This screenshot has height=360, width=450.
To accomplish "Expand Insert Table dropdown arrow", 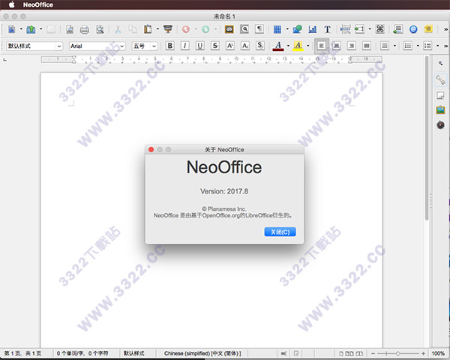I will click(x=287, y=29).
